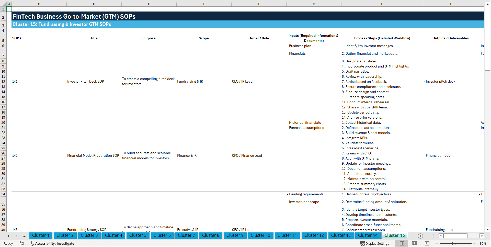
Task: Click the left sheet navigation arrow
Action: 8,236
